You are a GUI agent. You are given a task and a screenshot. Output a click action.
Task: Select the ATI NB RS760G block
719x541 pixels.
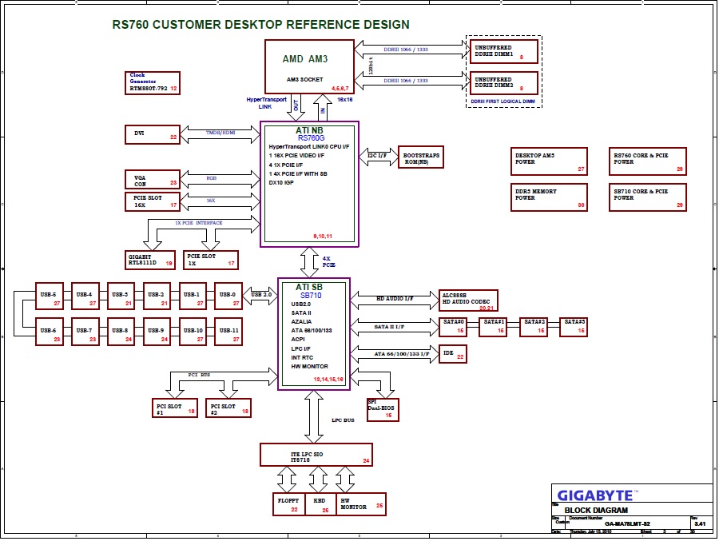point(310,184)
